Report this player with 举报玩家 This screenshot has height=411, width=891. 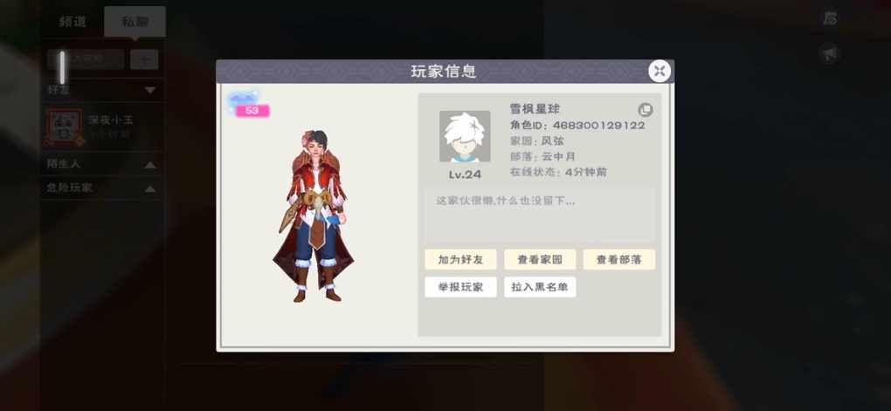[x=461, y=287]
